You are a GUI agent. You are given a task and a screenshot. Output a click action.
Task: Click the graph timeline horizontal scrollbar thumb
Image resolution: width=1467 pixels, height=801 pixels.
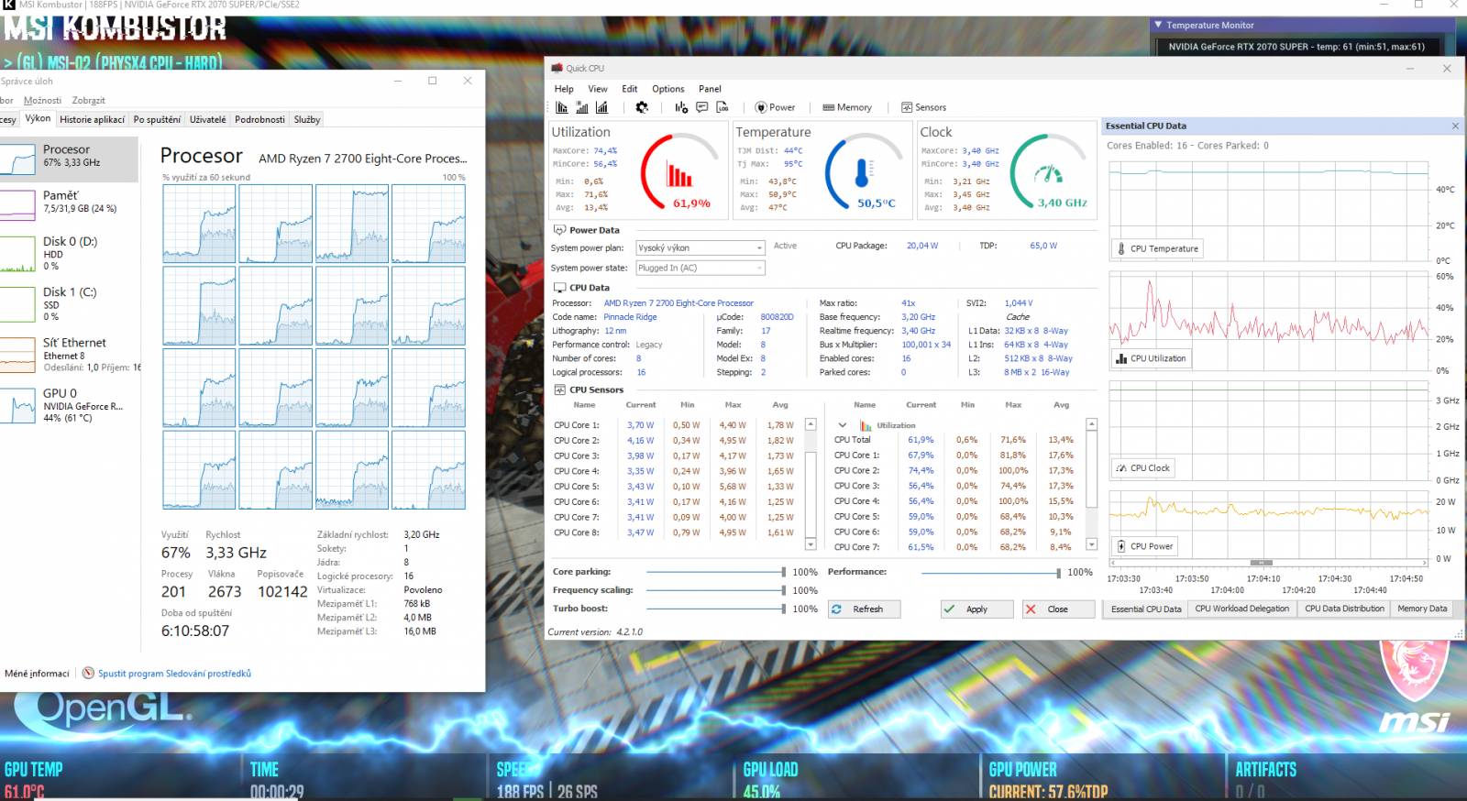[1262, 563]
